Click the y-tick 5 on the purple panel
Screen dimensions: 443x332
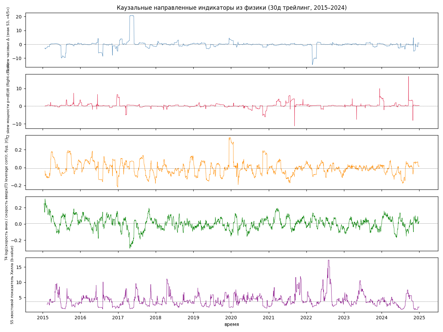[20, 298]
